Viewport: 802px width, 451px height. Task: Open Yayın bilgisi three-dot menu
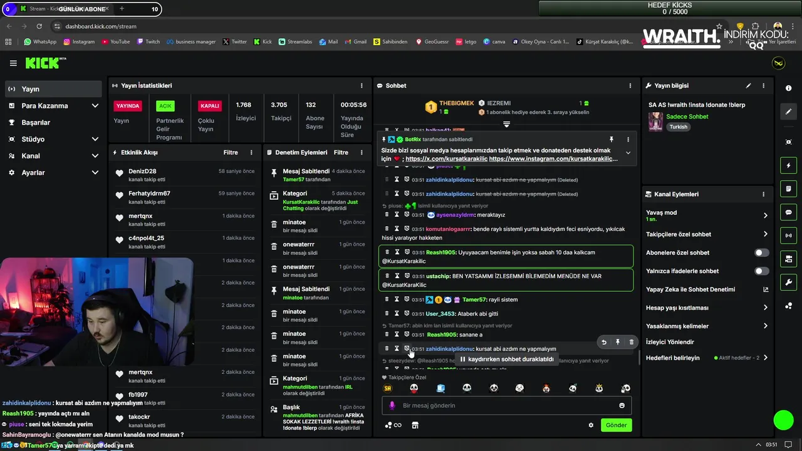(763, 86)
